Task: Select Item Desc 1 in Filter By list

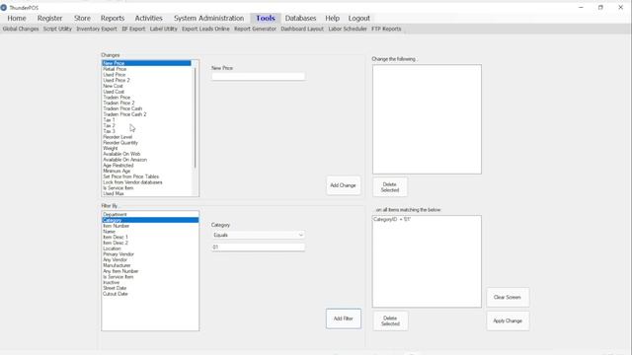Action: tap(116, 237)
